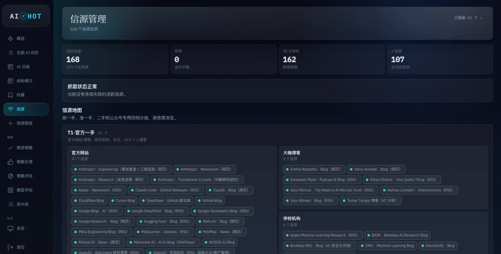Open Google DeepMind Blog chip

157,211
